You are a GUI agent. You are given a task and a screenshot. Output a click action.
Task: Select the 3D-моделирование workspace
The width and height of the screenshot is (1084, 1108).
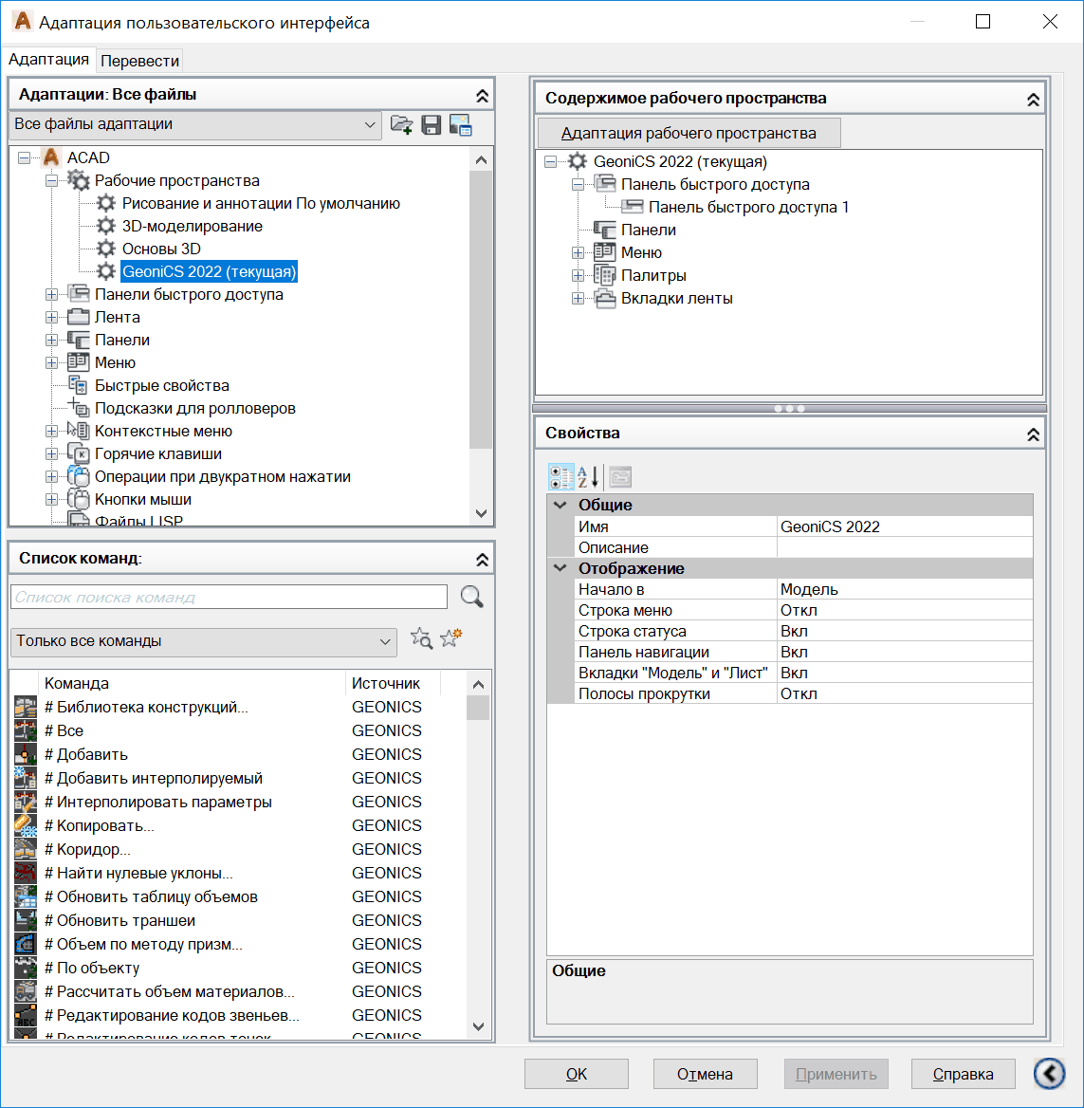(192, 227)
